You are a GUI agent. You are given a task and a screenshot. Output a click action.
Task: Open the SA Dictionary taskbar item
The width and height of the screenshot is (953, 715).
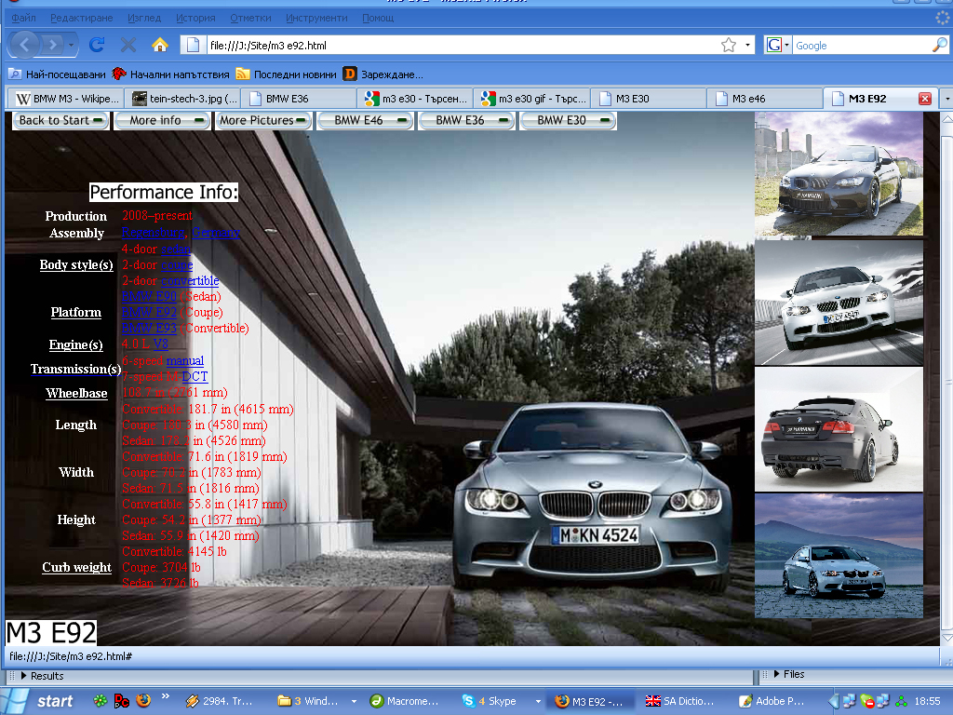[x=680, y=701]
